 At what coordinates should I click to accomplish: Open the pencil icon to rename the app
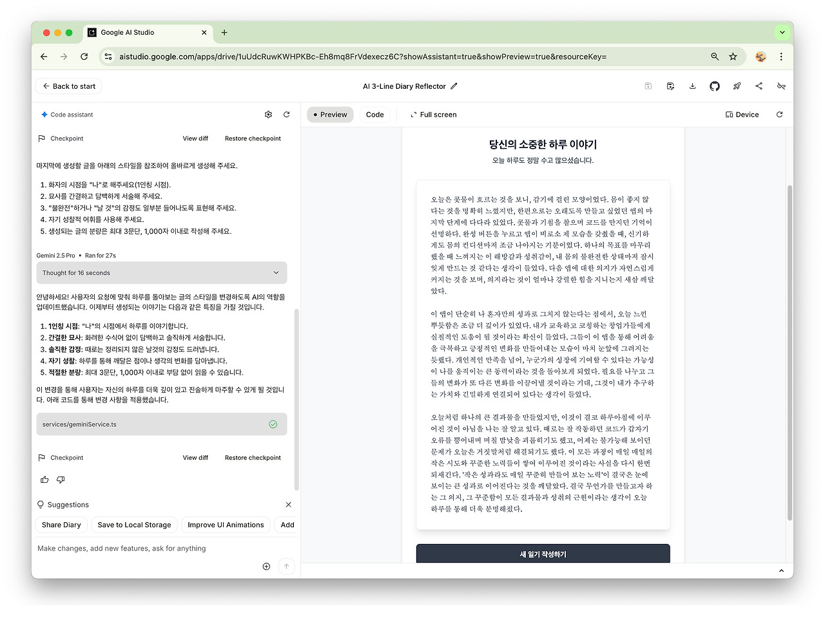click(455, 86)
